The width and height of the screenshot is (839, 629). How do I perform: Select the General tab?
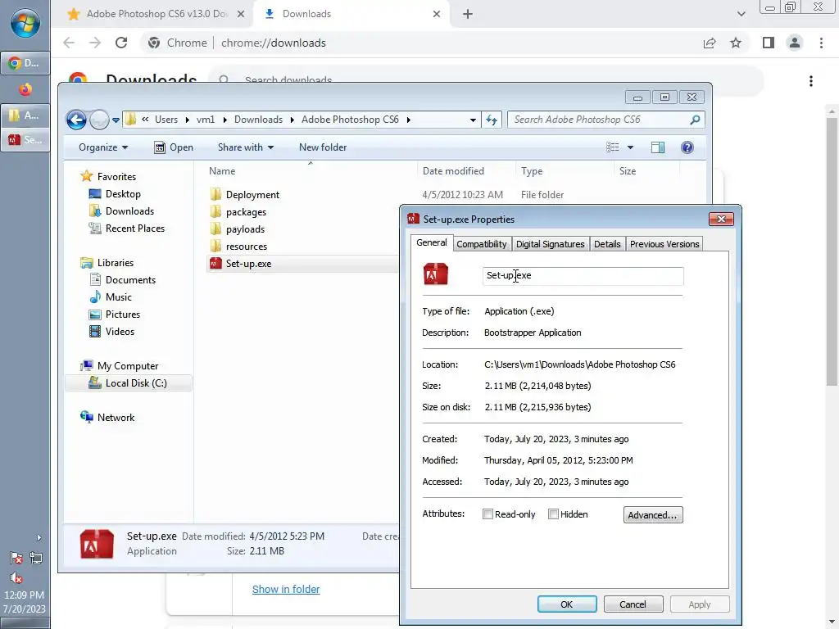(x=431, y=242)
